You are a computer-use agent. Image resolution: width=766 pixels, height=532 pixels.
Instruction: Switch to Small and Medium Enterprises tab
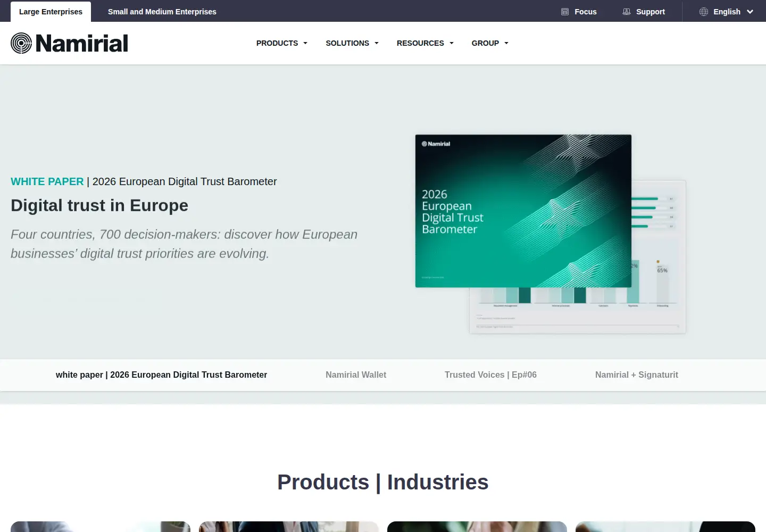coord(162,12)
